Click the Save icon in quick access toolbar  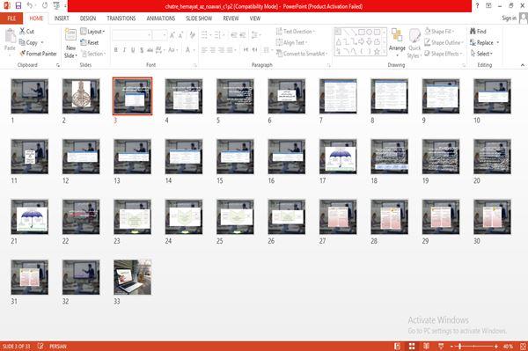18,6
